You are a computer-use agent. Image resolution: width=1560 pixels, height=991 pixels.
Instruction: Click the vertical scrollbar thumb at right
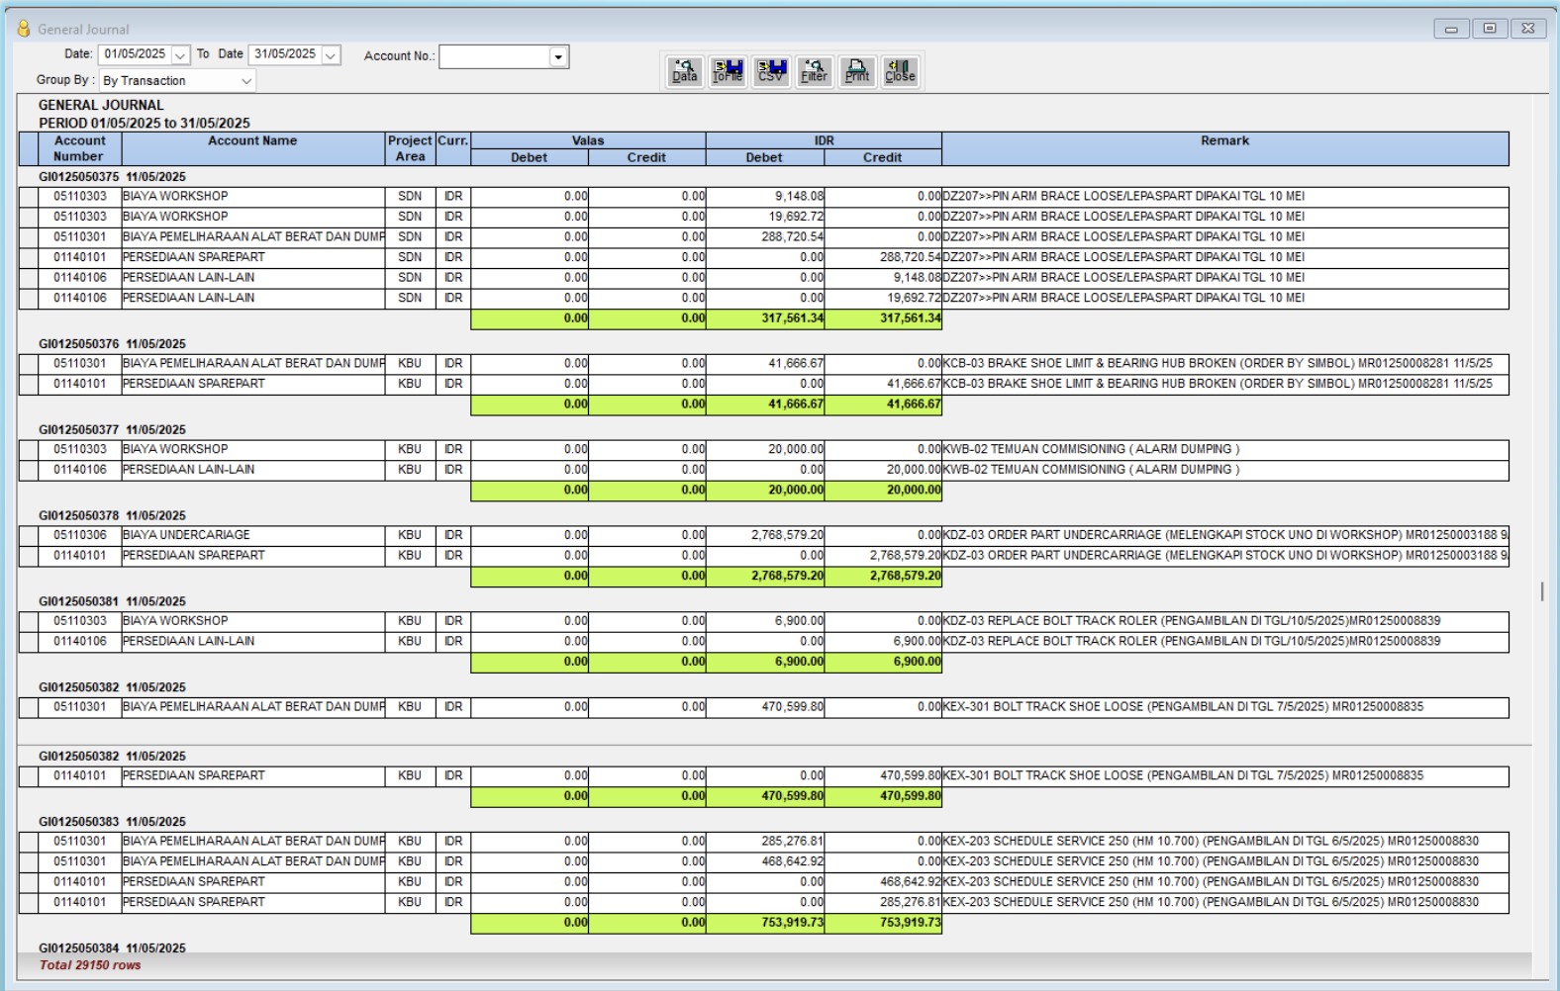pos(1542,591)
